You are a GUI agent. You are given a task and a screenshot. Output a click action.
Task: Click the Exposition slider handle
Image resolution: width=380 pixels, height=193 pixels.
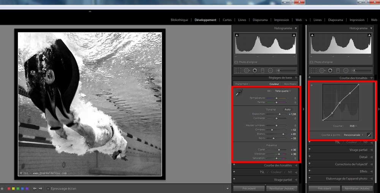click(280, 114)
